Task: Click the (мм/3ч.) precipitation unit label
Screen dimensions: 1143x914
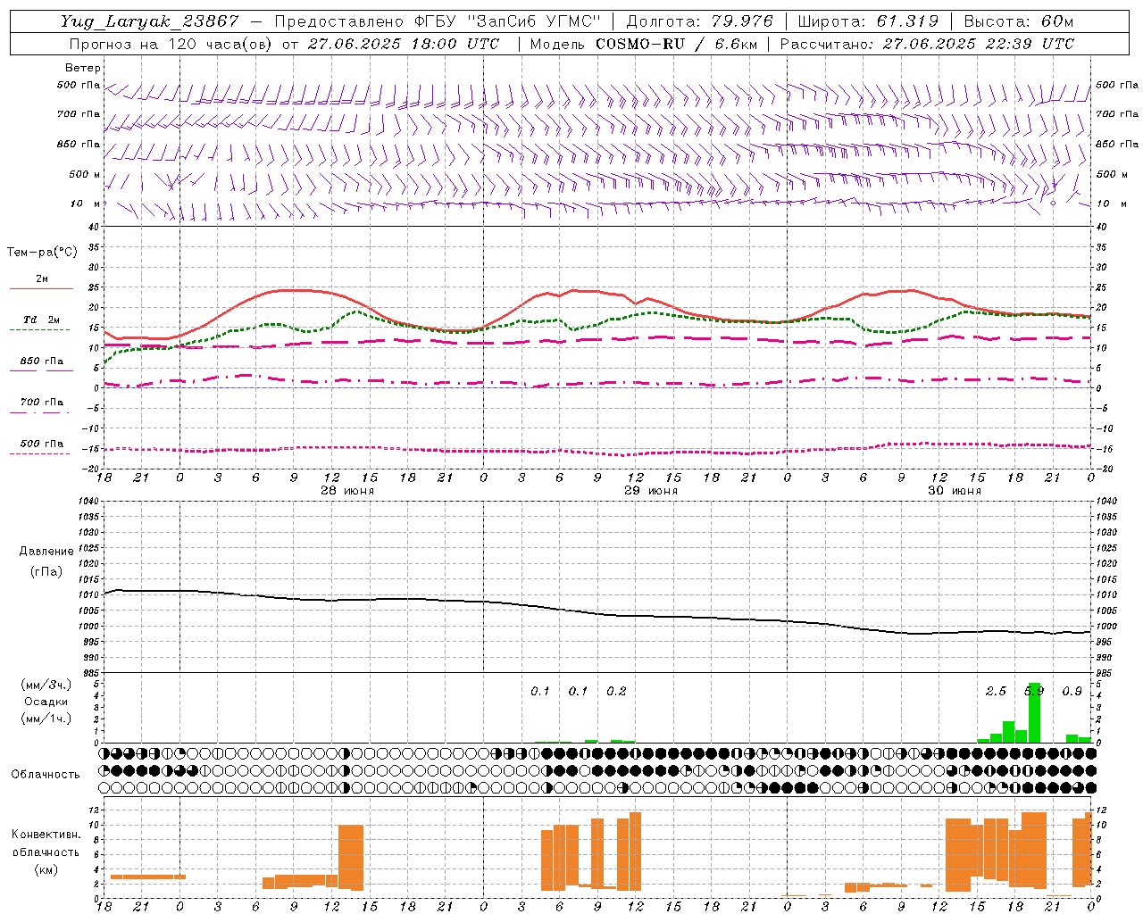Action: pyautogui.click(x=46, y=685)
